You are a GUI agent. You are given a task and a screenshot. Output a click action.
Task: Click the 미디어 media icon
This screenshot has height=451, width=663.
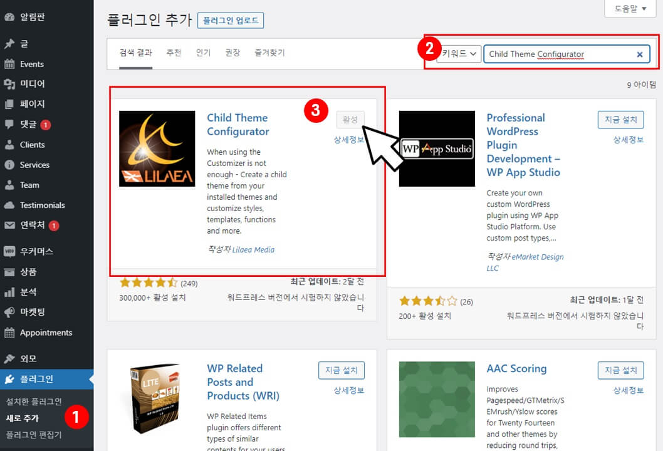click(x=9, y=84)
